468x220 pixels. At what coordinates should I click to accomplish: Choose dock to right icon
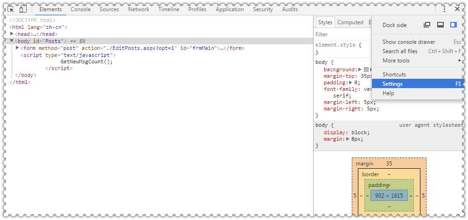tap(454, 25)
